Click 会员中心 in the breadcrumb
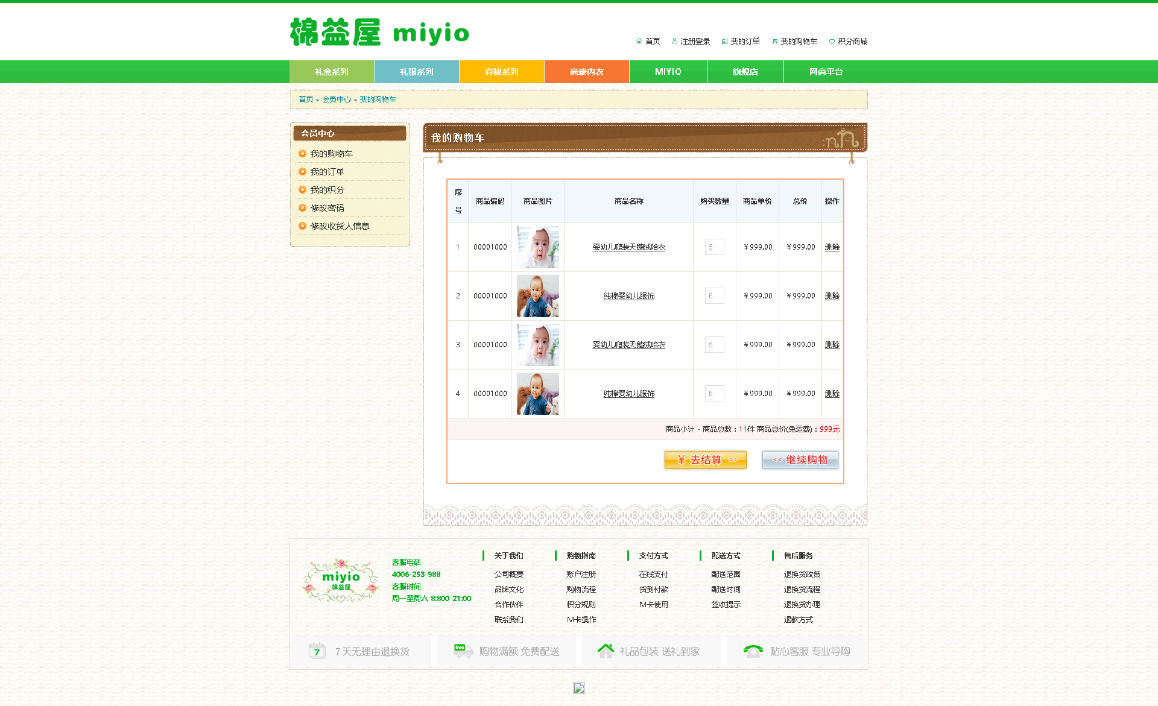 point(336,99)
